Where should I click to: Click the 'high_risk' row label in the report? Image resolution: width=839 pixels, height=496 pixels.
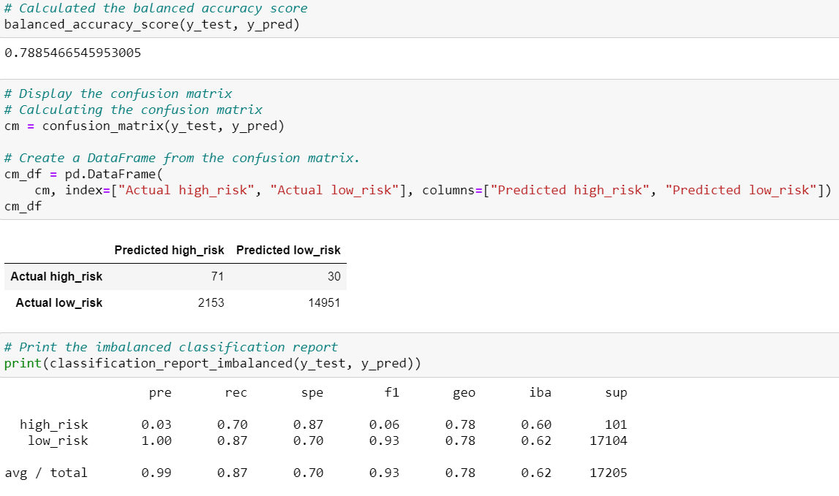point(54,424)
